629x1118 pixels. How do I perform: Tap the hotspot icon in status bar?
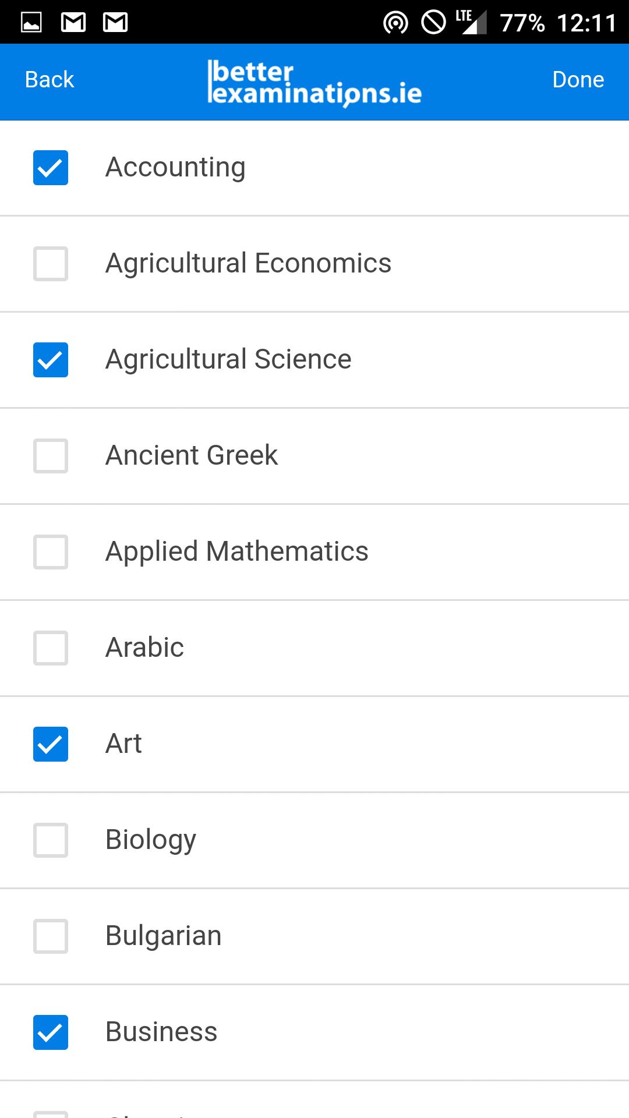pyautogui.click(x=395, y=23)
